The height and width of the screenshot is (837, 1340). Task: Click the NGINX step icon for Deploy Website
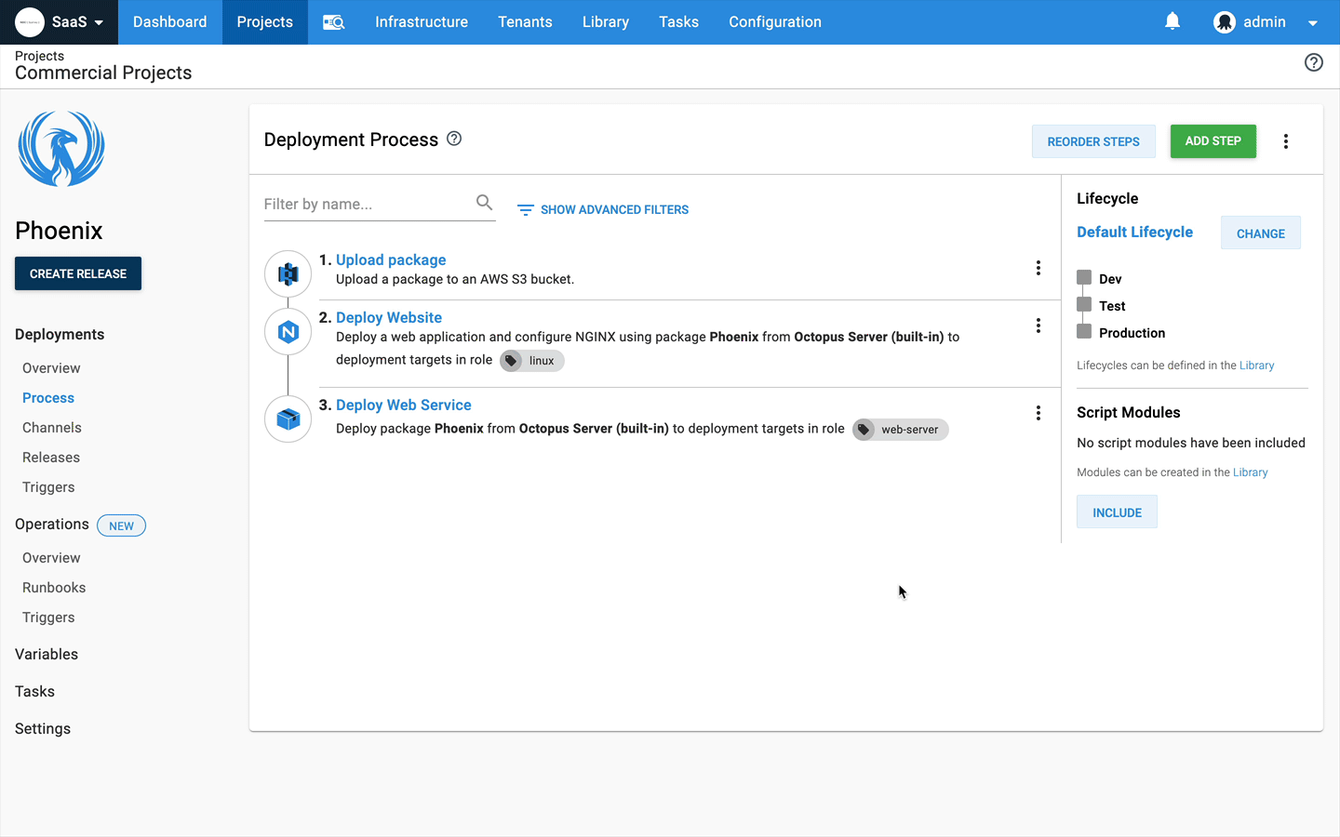coord(288,331)
